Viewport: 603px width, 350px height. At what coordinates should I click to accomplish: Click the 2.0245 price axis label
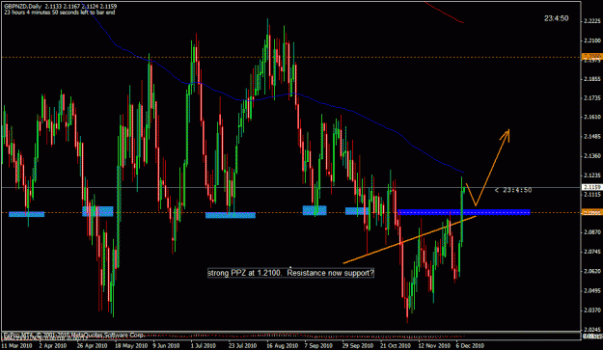click(592, 329)
